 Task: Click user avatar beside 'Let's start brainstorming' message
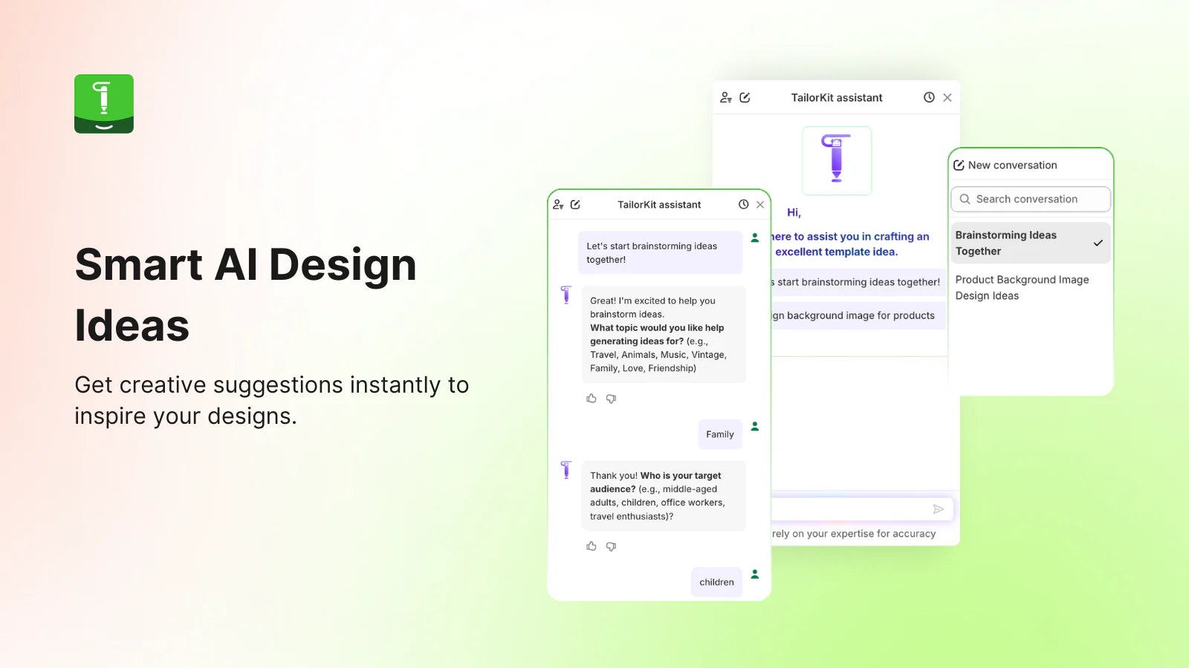point(755,238)
